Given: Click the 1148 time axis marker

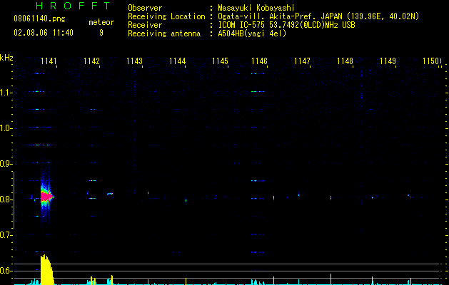Looking at the screenshot, I should point(345,61).
